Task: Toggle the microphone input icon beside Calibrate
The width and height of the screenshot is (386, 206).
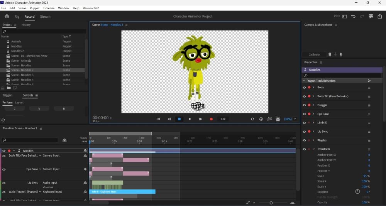Action: click(x=341, y=54)
